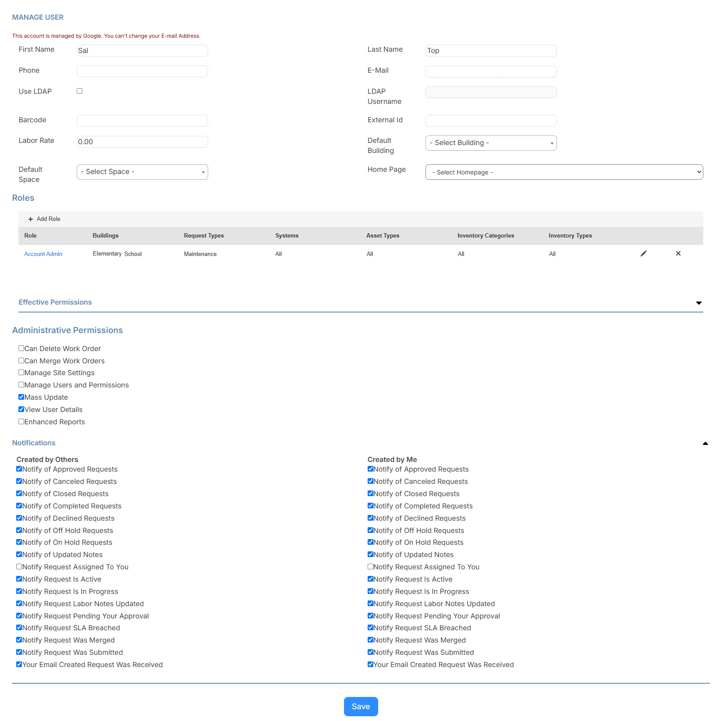Remove the Account Admin role via X icon
The height and width of the screenshot is (721, 723).
(678, 253)
